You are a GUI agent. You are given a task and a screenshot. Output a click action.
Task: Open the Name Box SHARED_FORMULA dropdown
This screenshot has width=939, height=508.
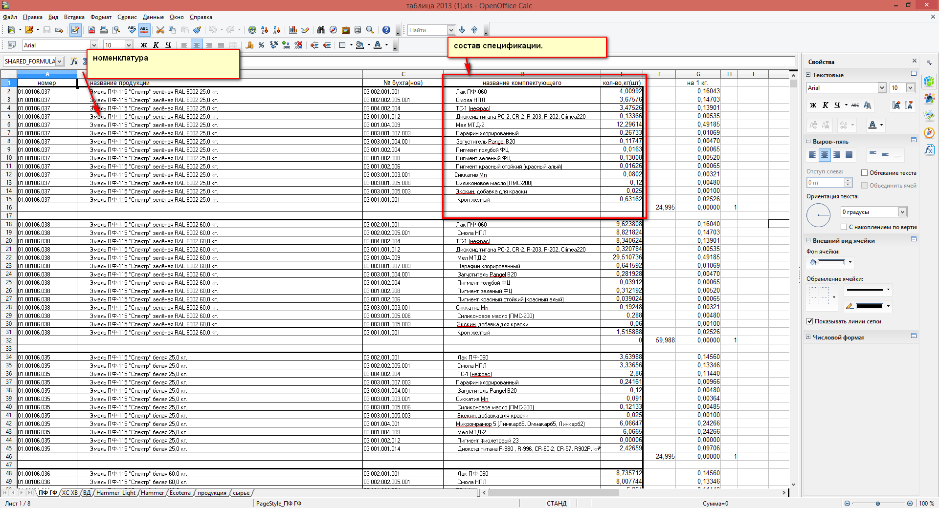[x=60, y=62]
